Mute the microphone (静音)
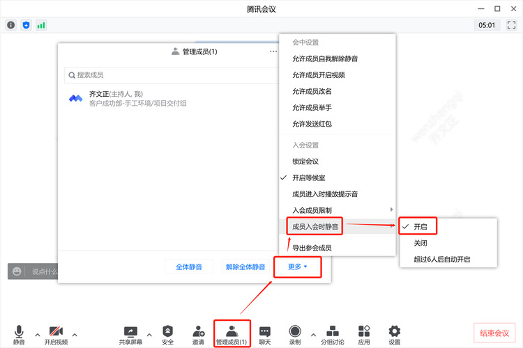This screenshot has height=348, width=523. (19, 335)
